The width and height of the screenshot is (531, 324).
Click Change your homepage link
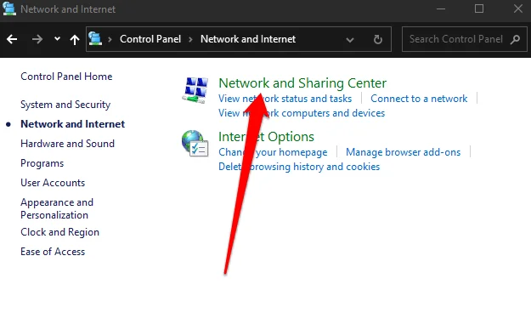pos(273,152)
